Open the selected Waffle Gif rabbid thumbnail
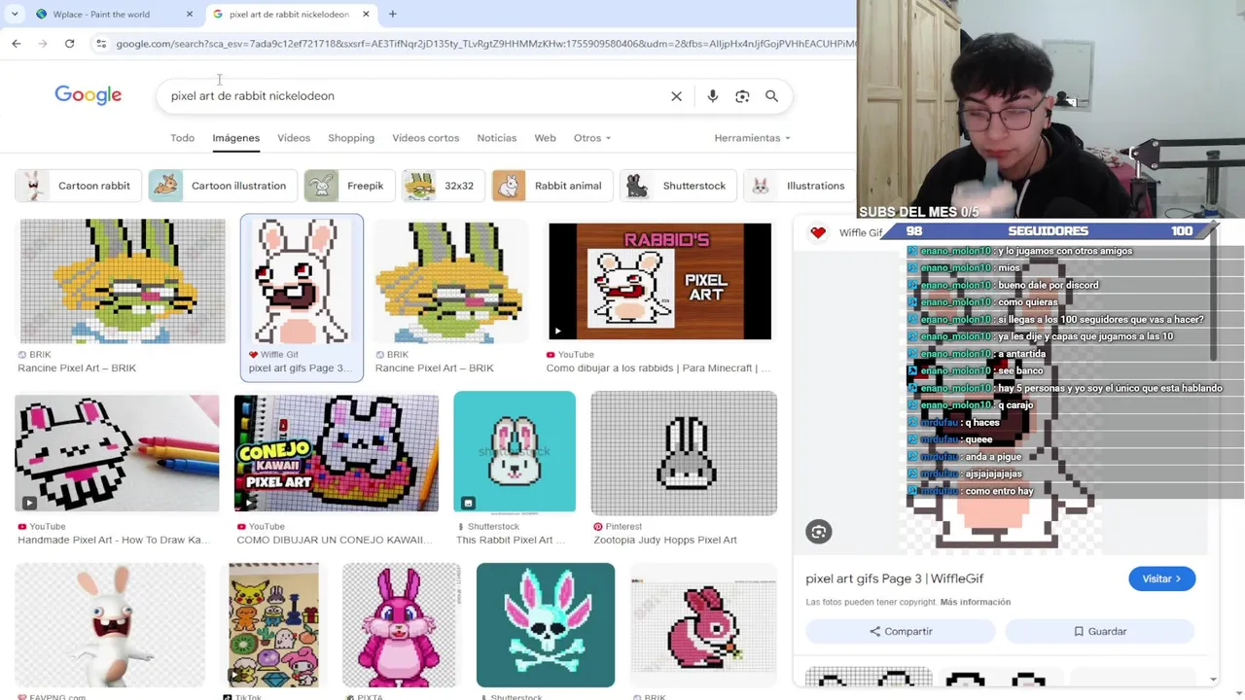Screen dimensions: 1245x700 tap(302, 281)
